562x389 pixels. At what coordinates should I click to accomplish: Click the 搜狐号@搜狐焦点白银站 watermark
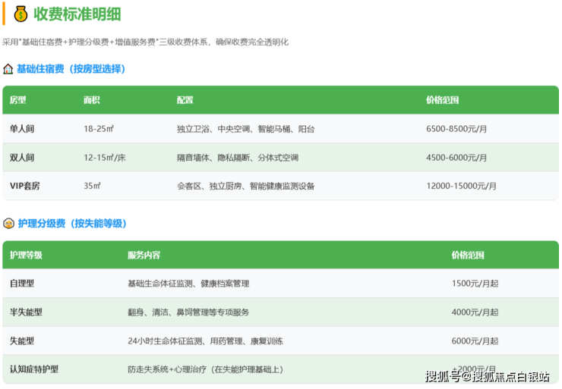coord(487,375)
